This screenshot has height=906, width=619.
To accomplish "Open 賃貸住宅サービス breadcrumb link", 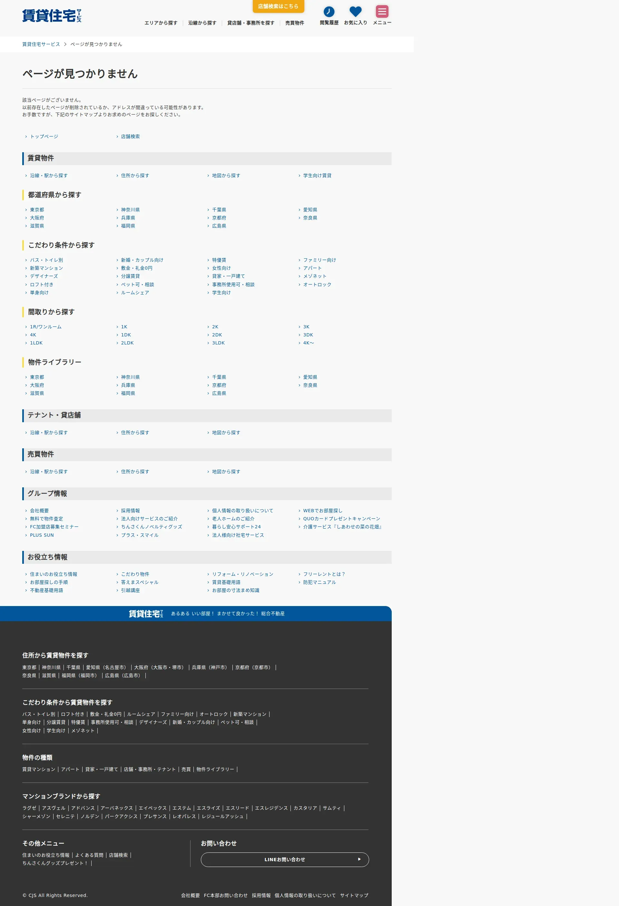I will point(41,45).
